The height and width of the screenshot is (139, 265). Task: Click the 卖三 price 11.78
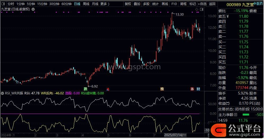(244, 26)
